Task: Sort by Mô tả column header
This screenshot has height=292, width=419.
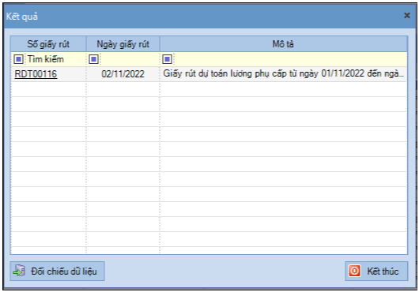Action: (283, 44)
